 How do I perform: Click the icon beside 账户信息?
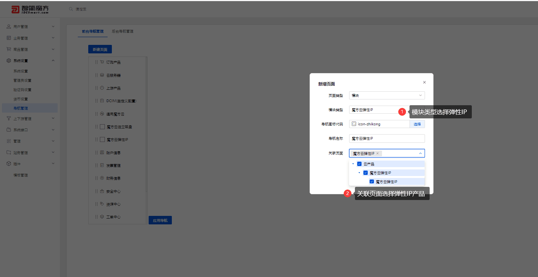[x=102, y=152]
